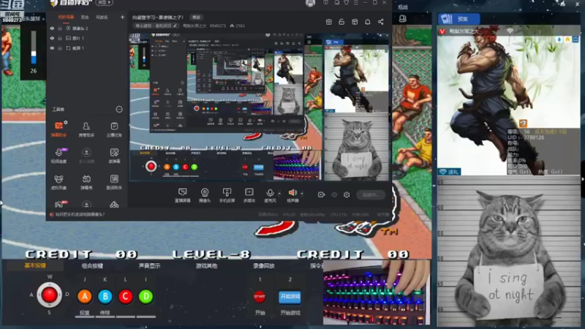Click the 修改 button next to stream title
Screen dimensions: 585x329
pos(196,17)
